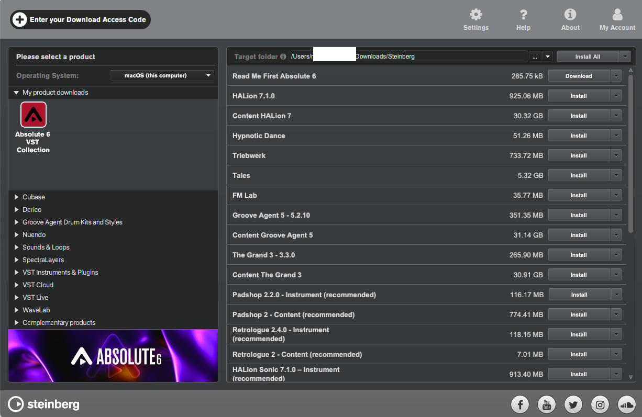The height and width of the screenshot is (417, 642).
Task: Install Padshop 2 Content
Action: (x=579, y=314)
